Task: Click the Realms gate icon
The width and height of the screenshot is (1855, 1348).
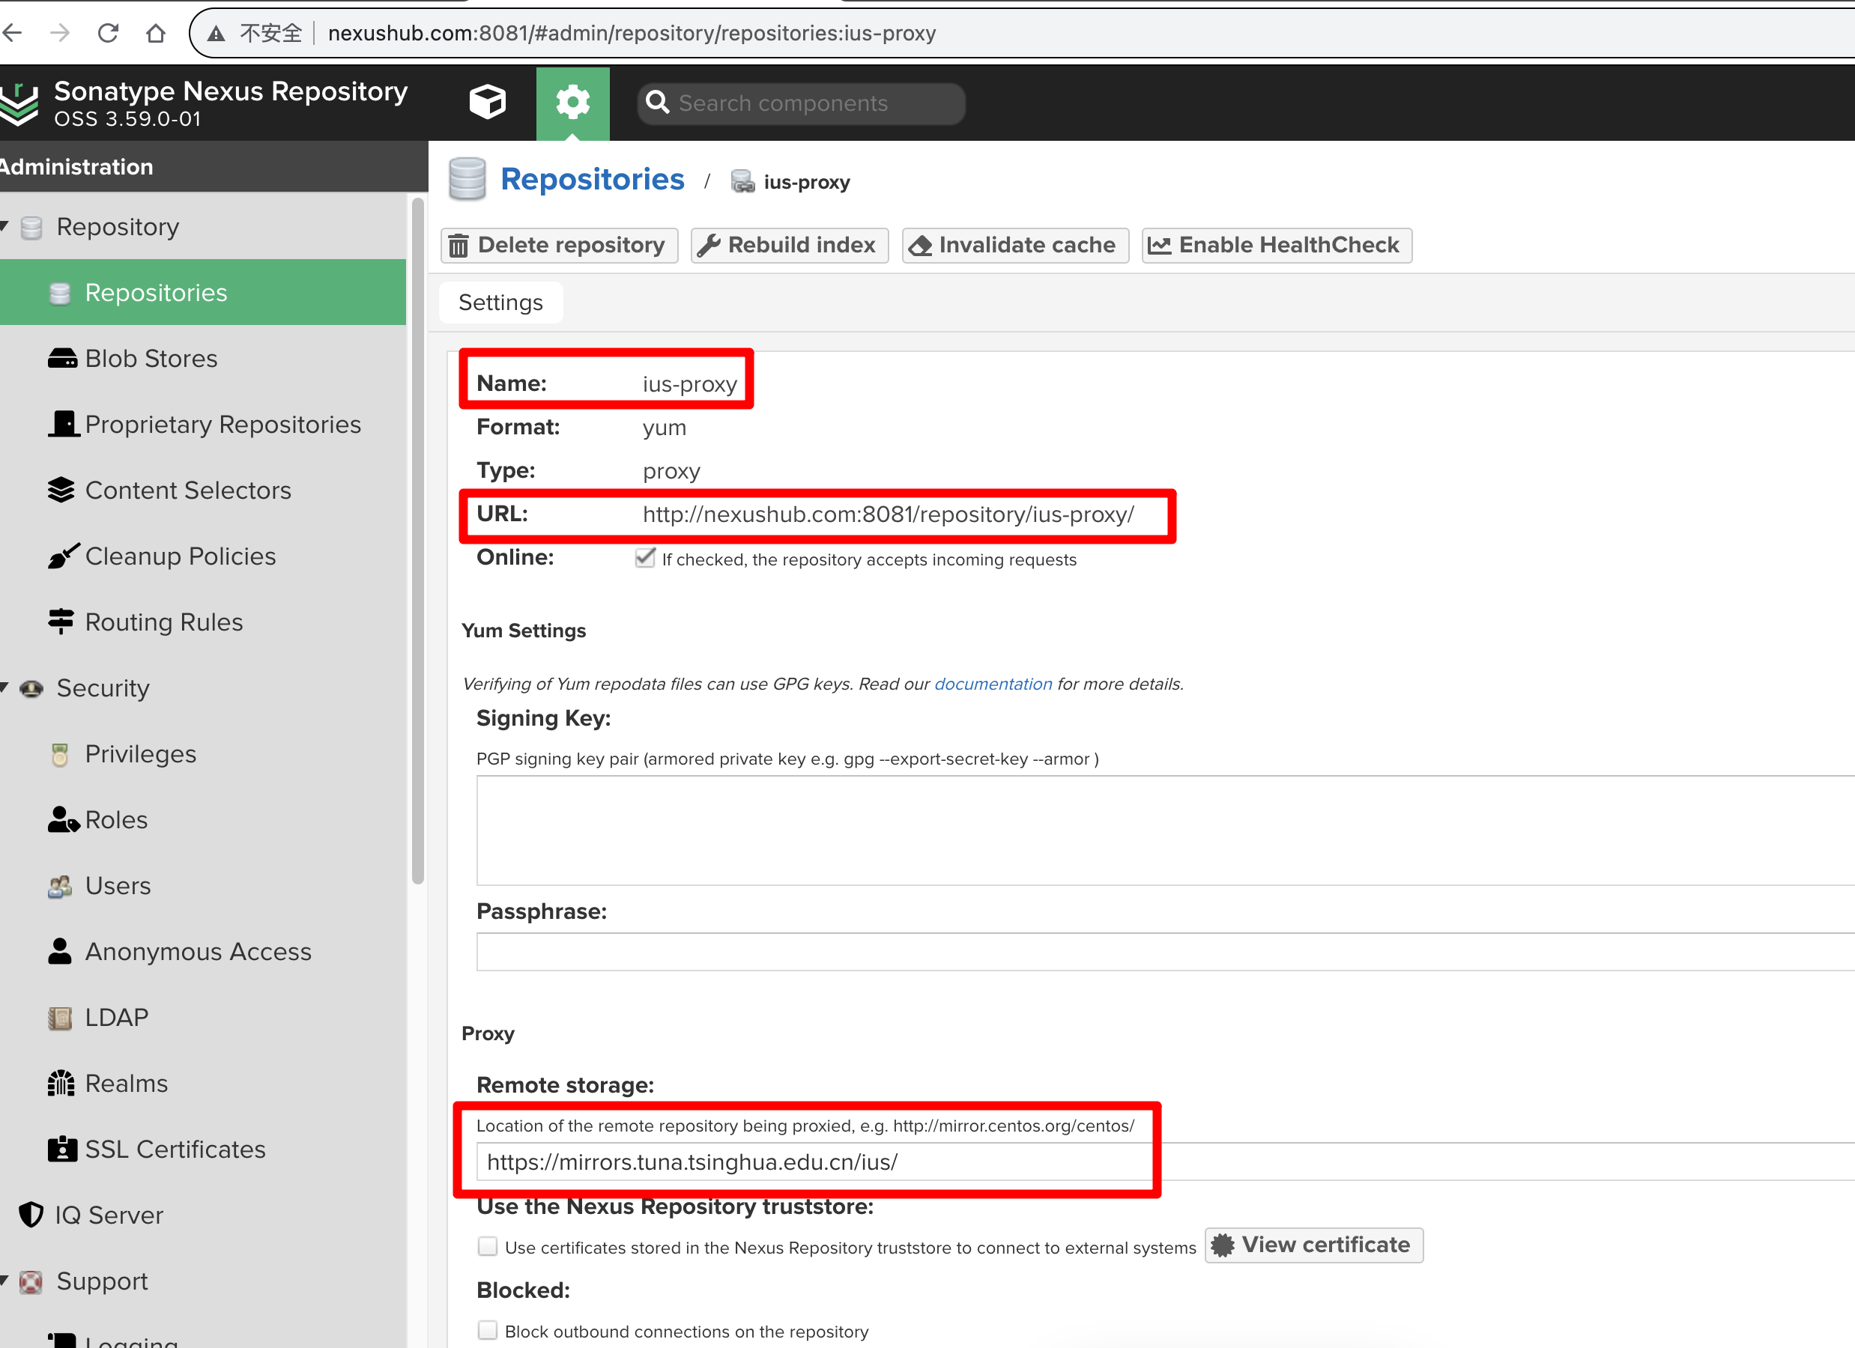Action: coord(61,1083)
